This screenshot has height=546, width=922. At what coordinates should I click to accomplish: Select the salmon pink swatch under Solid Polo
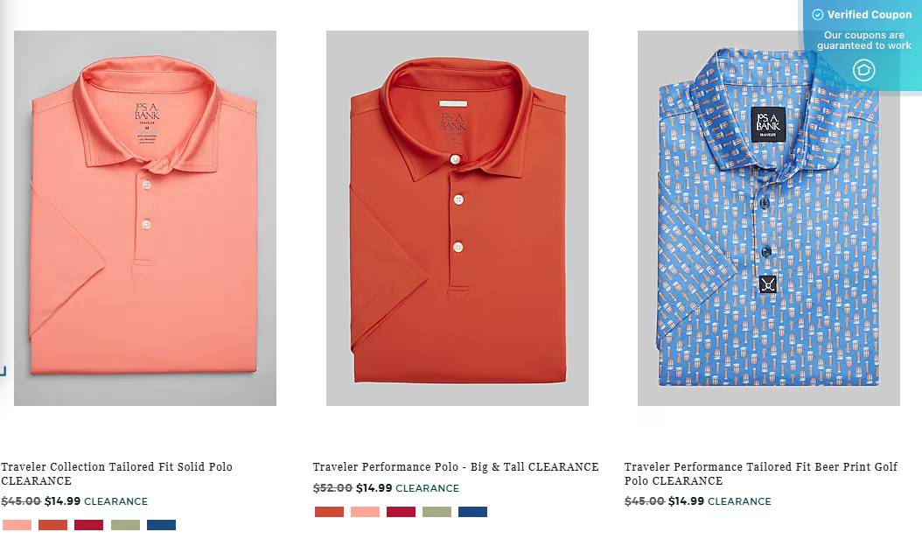(x=17, y=525)
